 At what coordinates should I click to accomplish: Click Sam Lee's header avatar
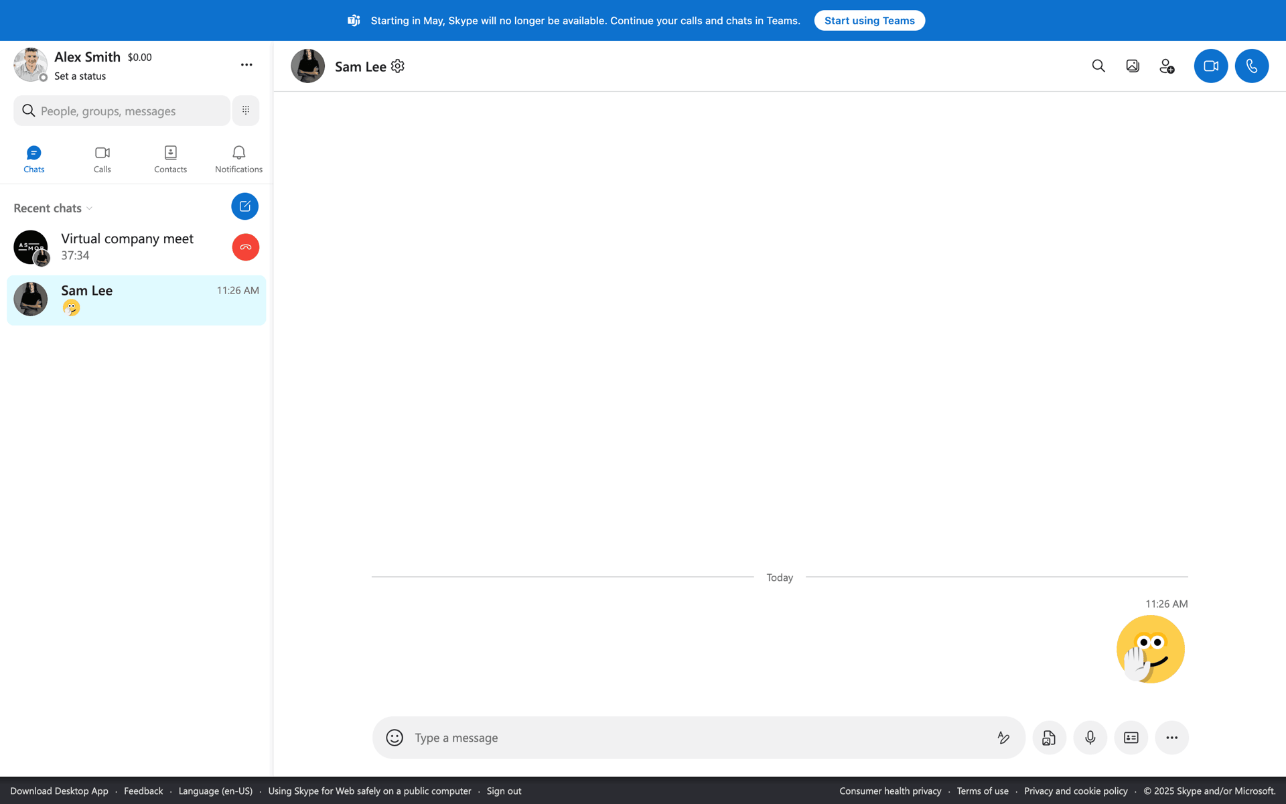(x=307, y=66)
